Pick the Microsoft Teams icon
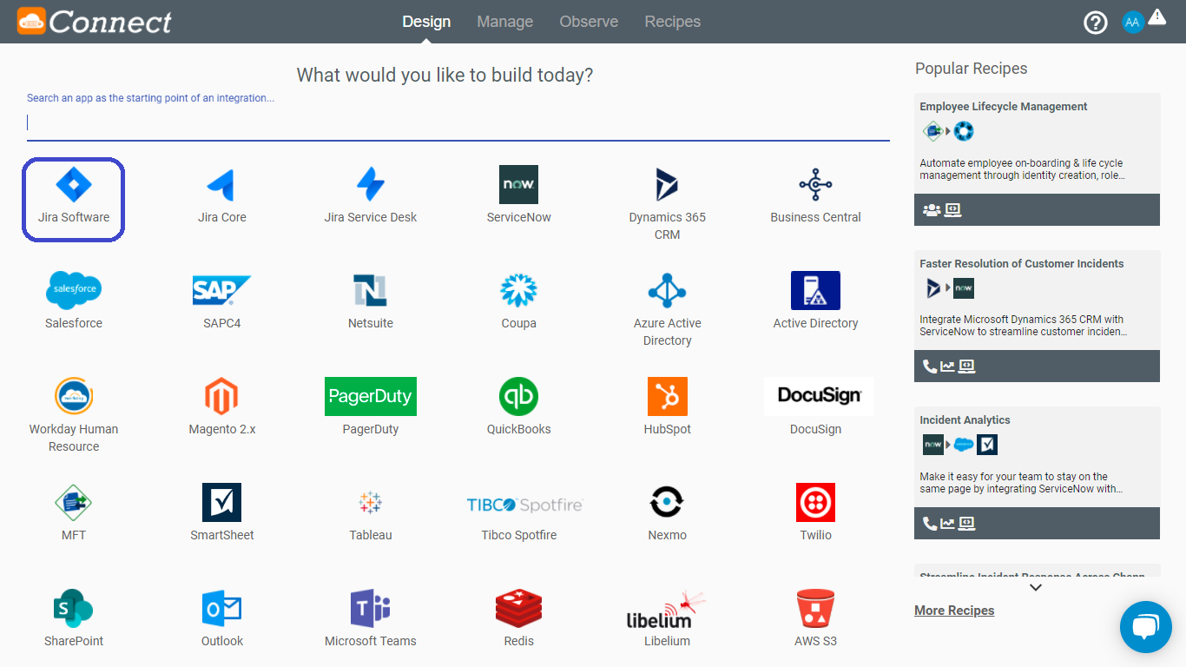Image resolution: width=1186 pixels, height=667 pixels. pos(371,608)
